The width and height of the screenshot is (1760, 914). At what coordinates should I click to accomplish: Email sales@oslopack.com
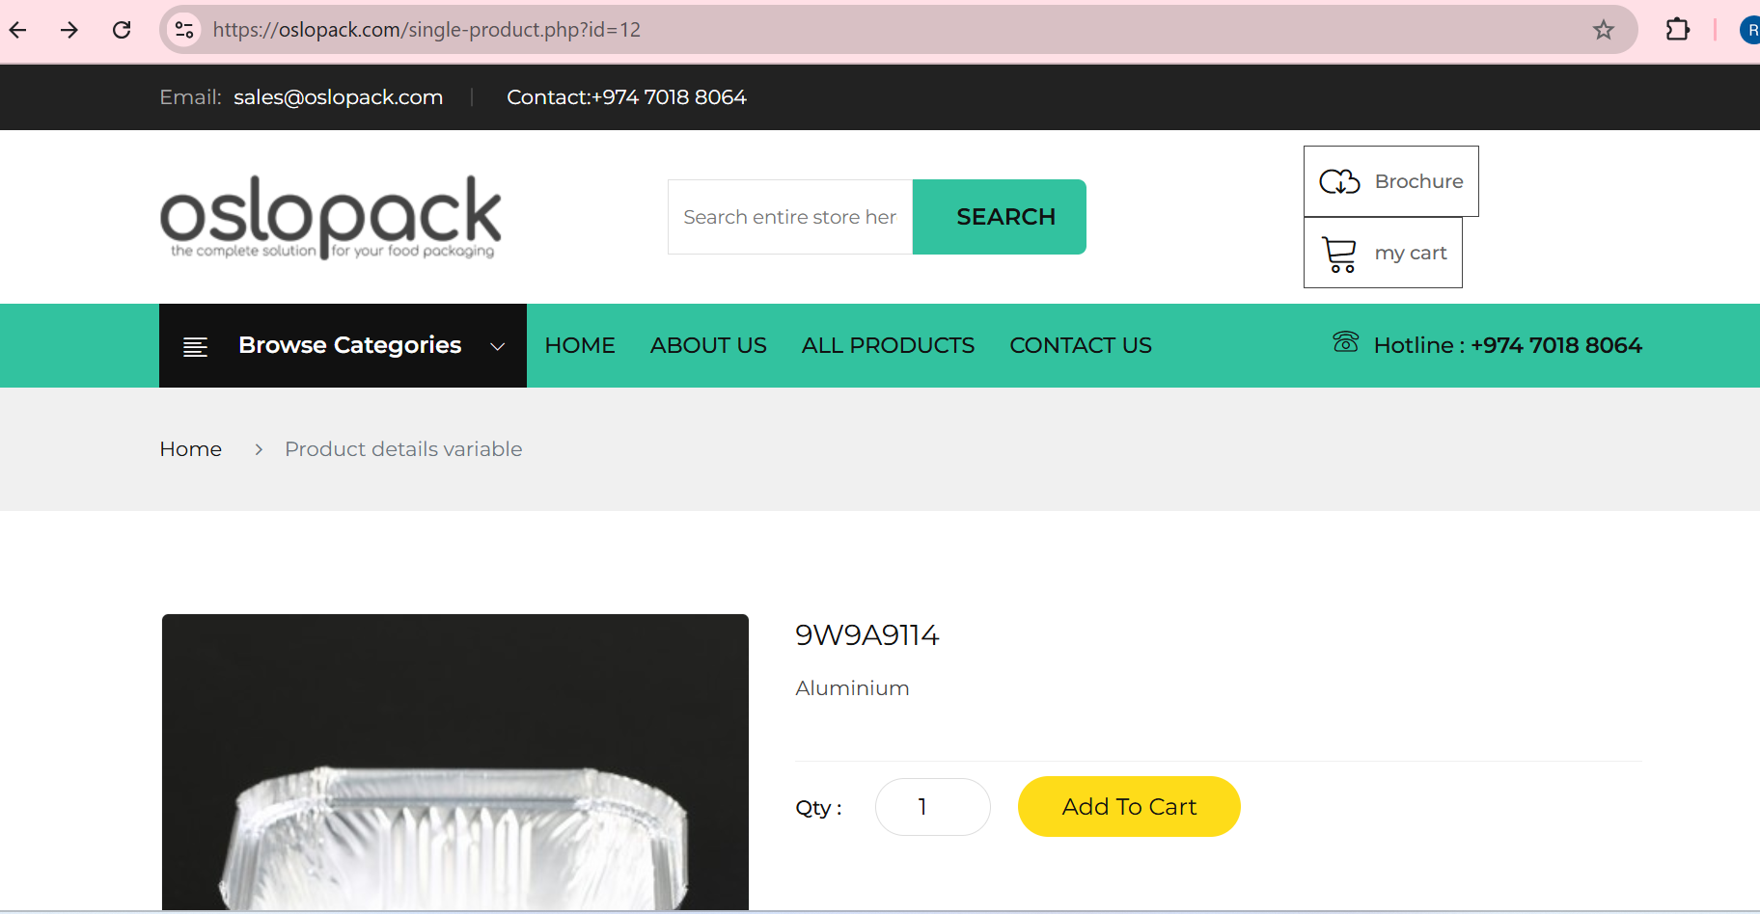point(338,96)
